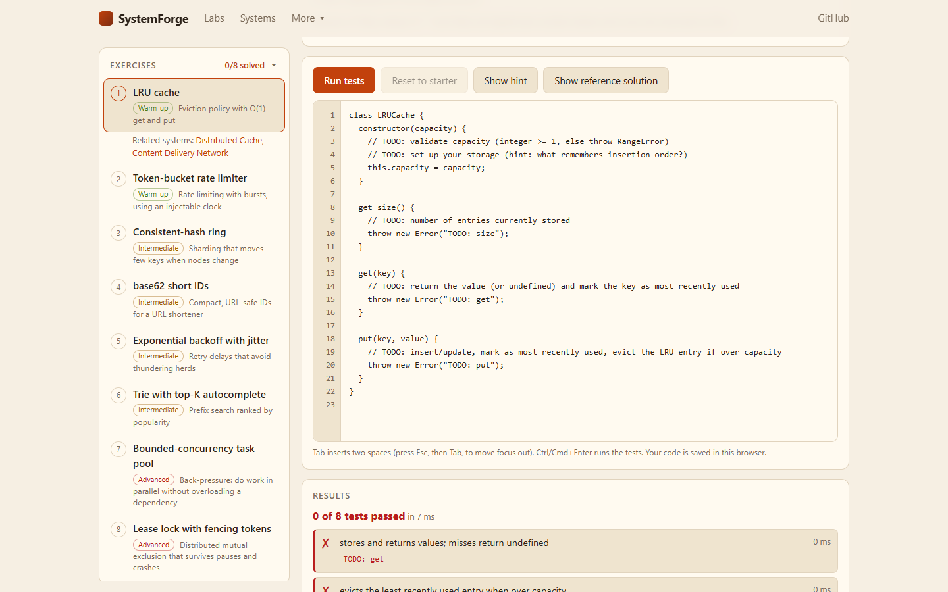This screenshot has width=948, height=592.
Task: Click exercise number 3 circle icon
Action: tap(118, 233)
